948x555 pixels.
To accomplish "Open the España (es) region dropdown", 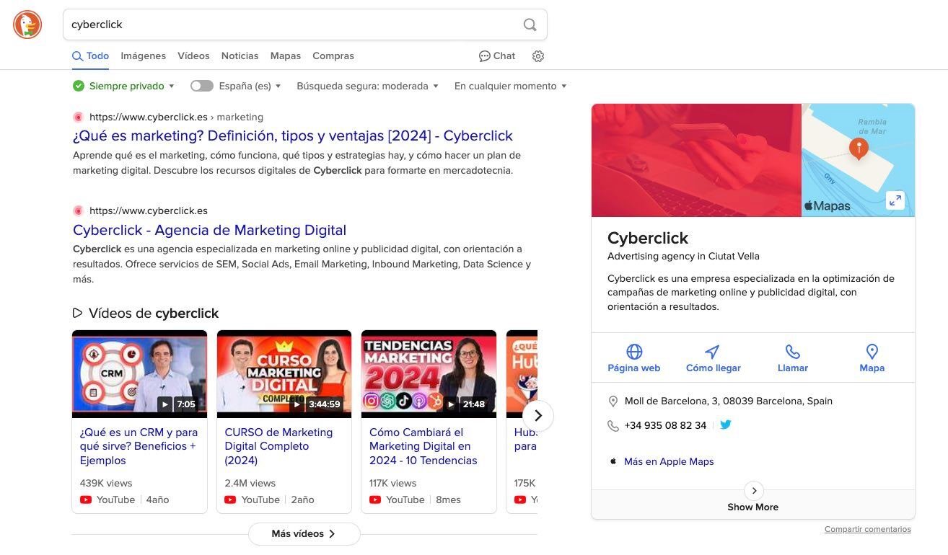I will [250, 86].
